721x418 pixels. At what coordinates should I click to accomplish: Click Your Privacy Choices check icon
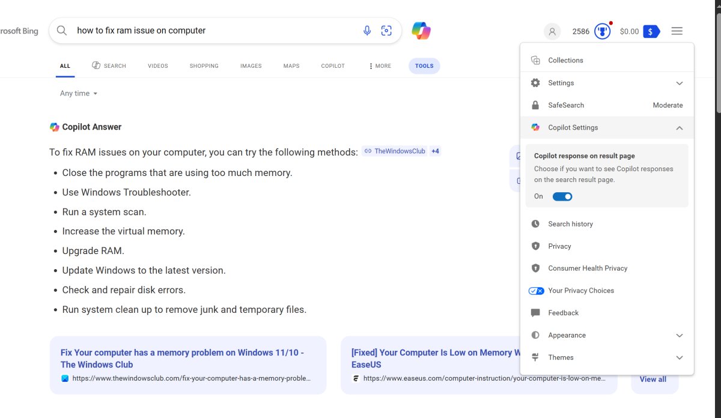536,291
